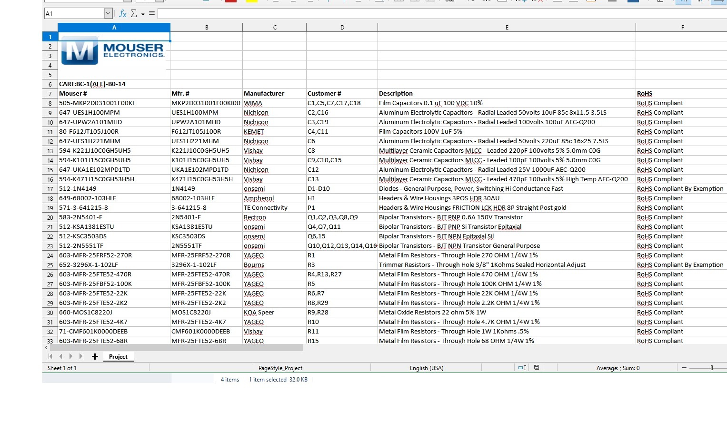Click the 'KEMET' manufacturer cell
Screen dimensions: 727x441
pyautogui.click(x=275, y=132)
